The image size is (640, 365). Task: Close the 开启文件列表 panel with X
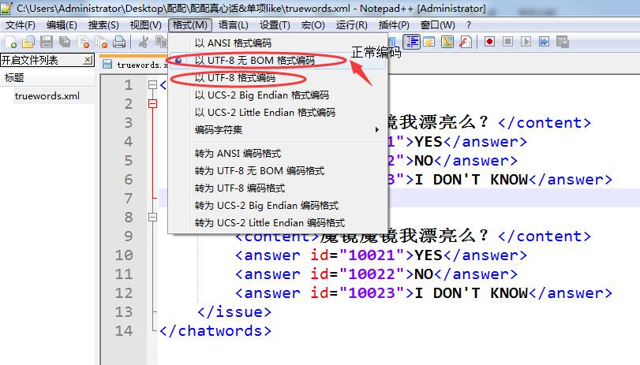point(88,61)
